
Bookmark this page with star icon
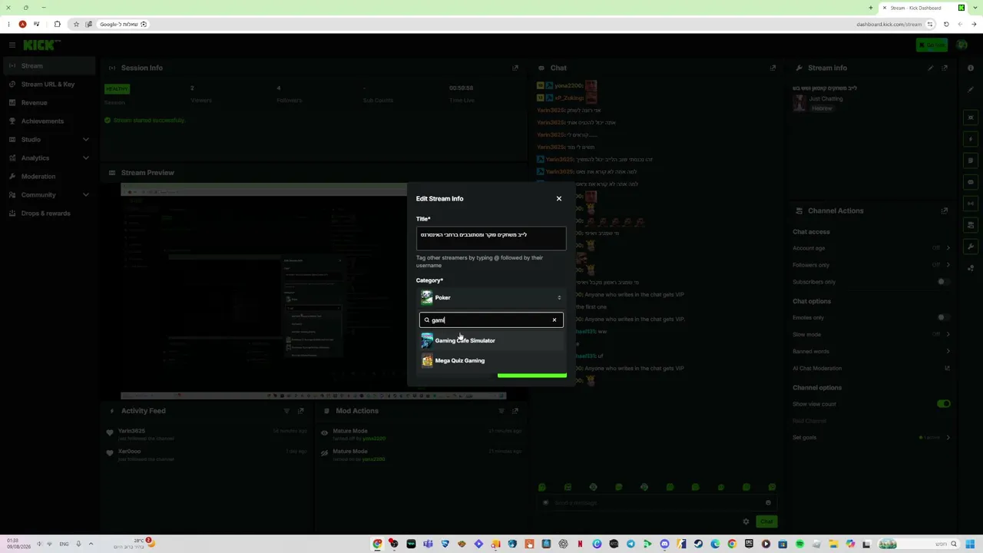point(76,24)
